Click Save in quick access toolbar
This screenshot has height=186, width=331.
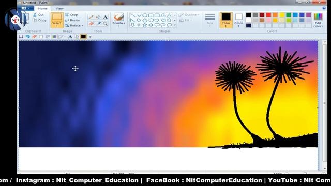(x=21, y=37)
